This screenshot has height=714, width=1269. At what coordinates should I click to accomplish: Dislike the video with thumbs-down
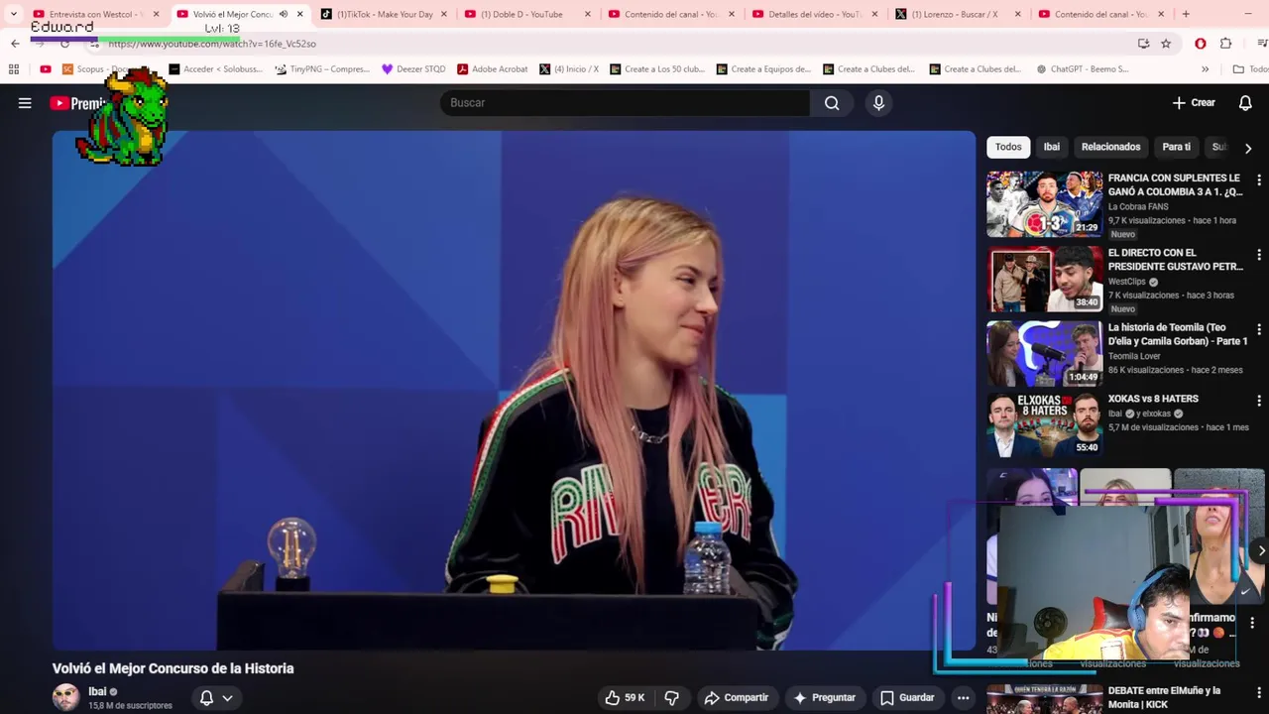coord(671,698)
